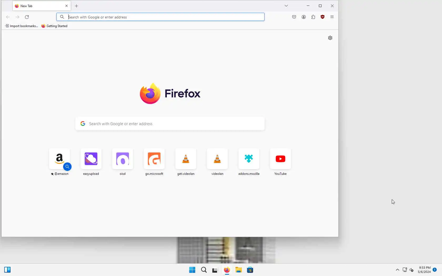Click Import bookmarks in bookmarks toolbar
442x276 pixels.
22,26
